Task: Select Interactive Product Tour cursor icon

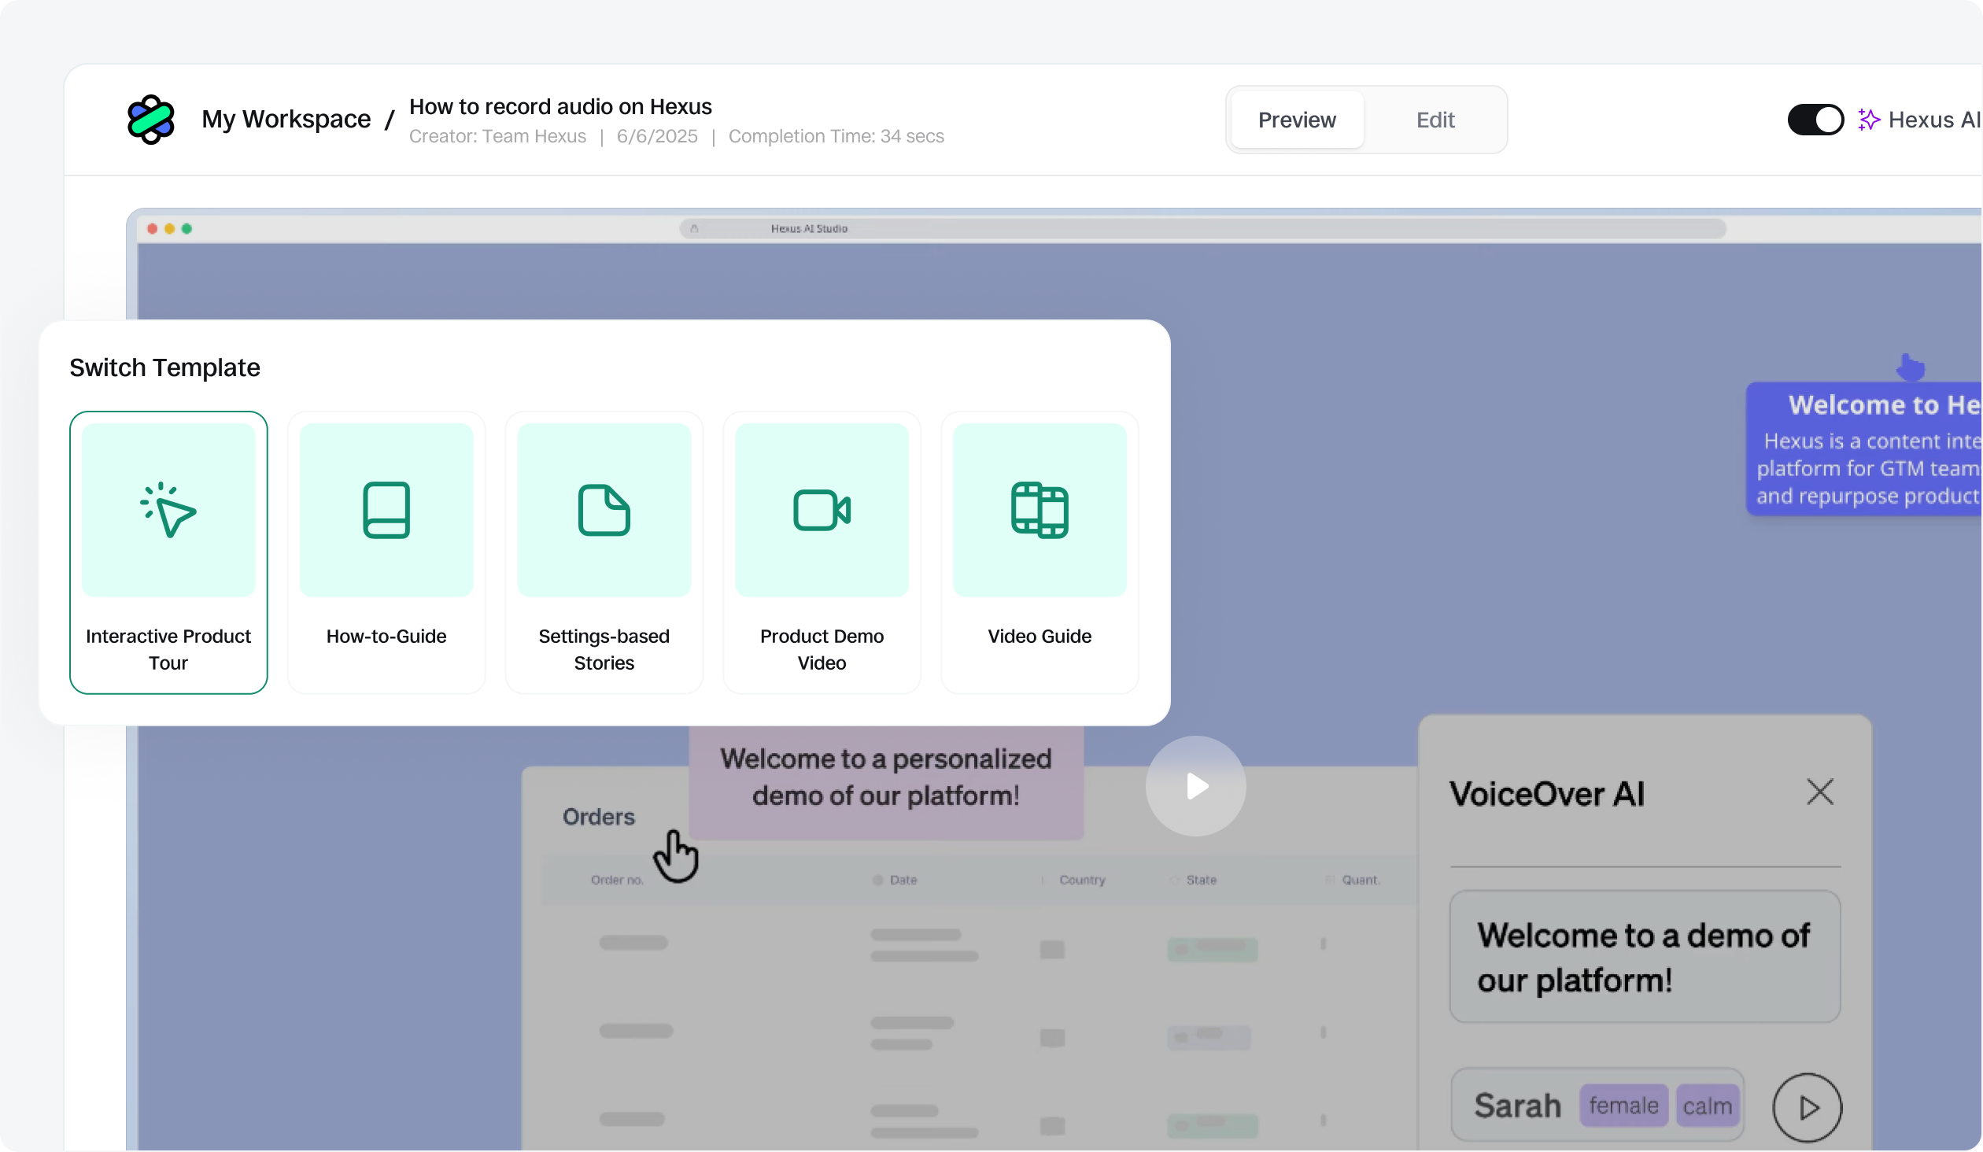Action: point(168,510)
